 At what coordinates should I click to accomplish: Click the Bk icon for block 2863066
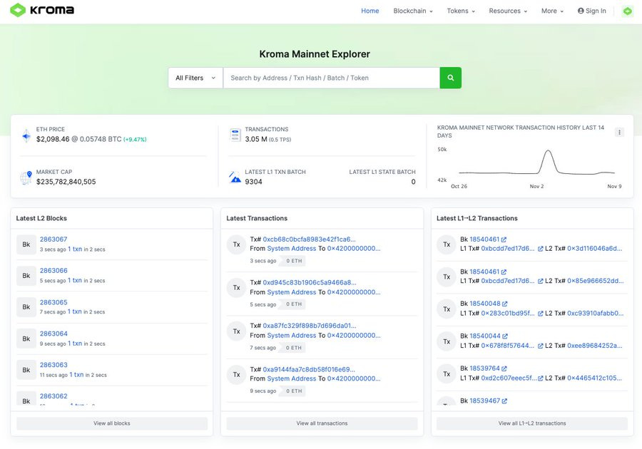click(x=26, y=276)
